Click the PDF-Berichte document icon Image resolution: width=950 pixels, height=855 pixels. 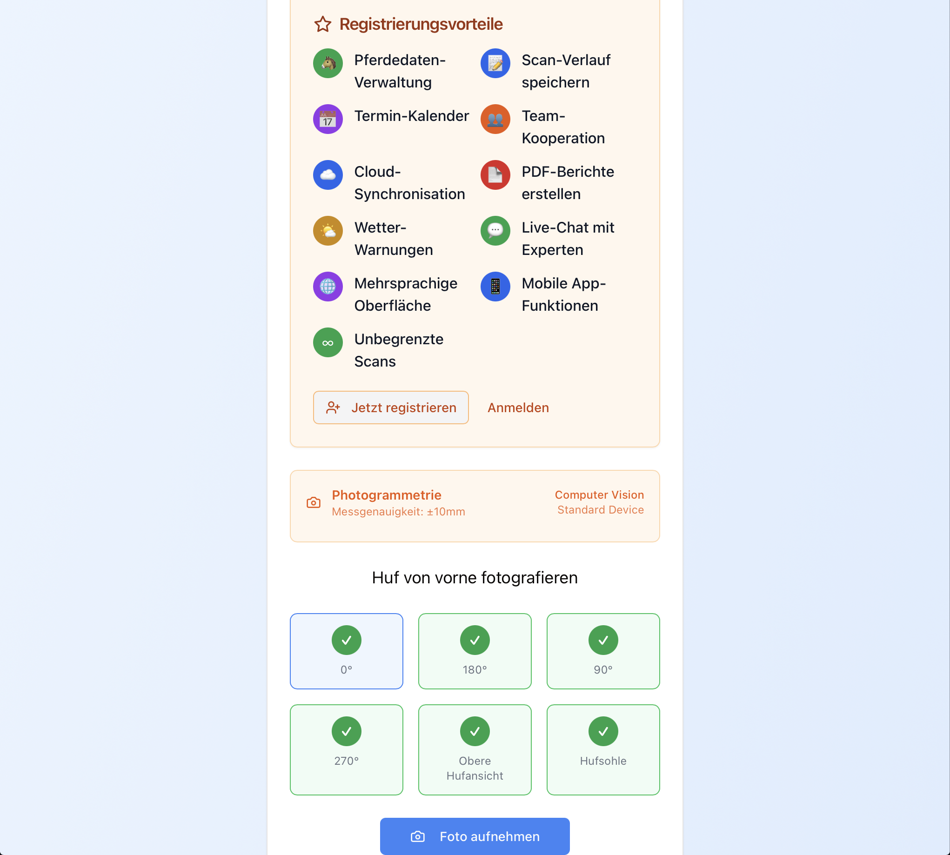tap(495, 175)
